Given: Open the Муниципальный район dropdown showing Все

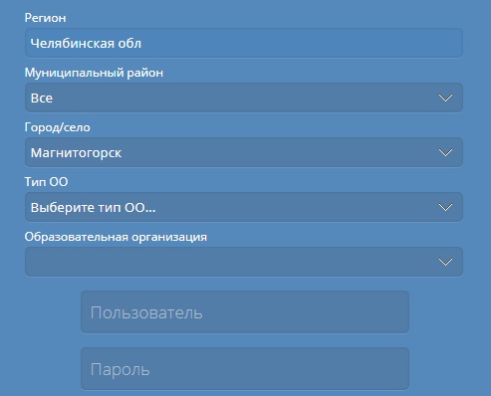Looking at the screenshot, I should (x=244, y=98).
